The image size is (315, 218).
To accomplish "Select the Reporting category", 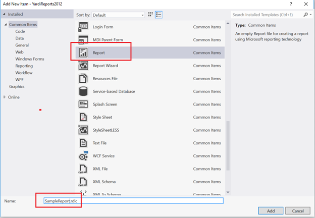I will [x=24, y=66].
